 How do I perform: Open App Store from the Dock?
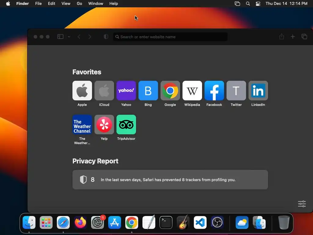pos(115,222)
